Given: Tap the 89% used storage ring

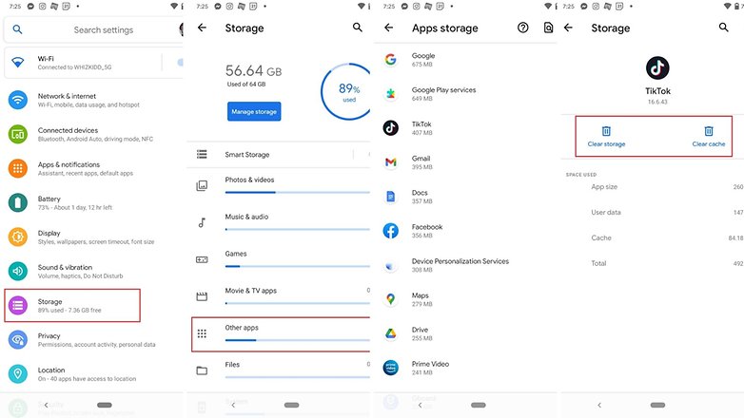Looking at the screenshot, I should (x=346, y=92).
